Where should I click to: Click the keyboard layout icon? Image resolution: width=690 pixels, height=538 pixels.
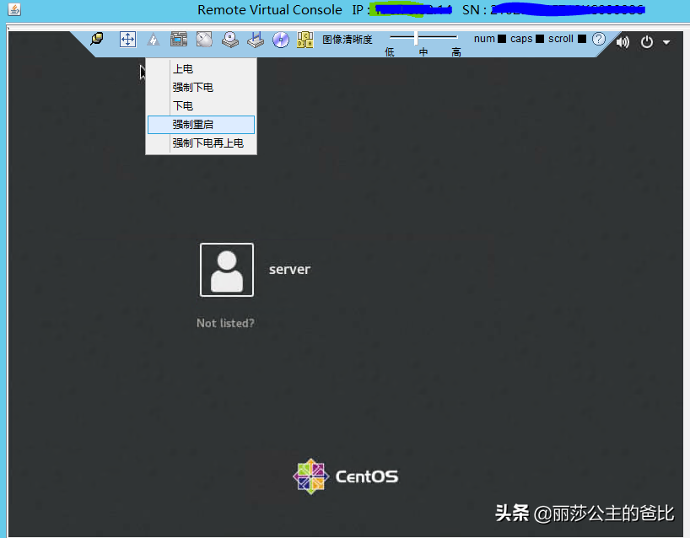click(x=305, y=40)
